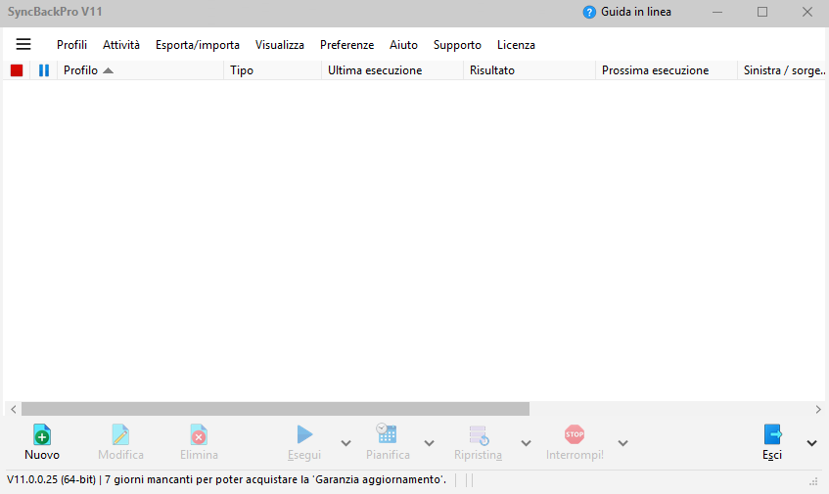Click the scrollbar left arrow
829x494 pixels.
click(x=14, y=409)
